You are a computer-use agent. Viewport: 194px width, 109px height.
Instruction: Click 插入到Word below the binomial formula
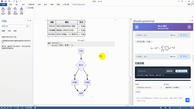(184, 57)
